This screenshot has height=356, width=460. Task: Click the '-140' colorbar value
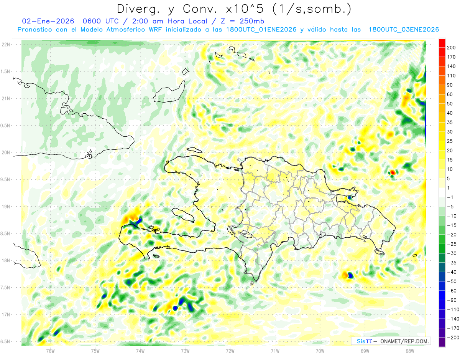(x=453, y=319)
